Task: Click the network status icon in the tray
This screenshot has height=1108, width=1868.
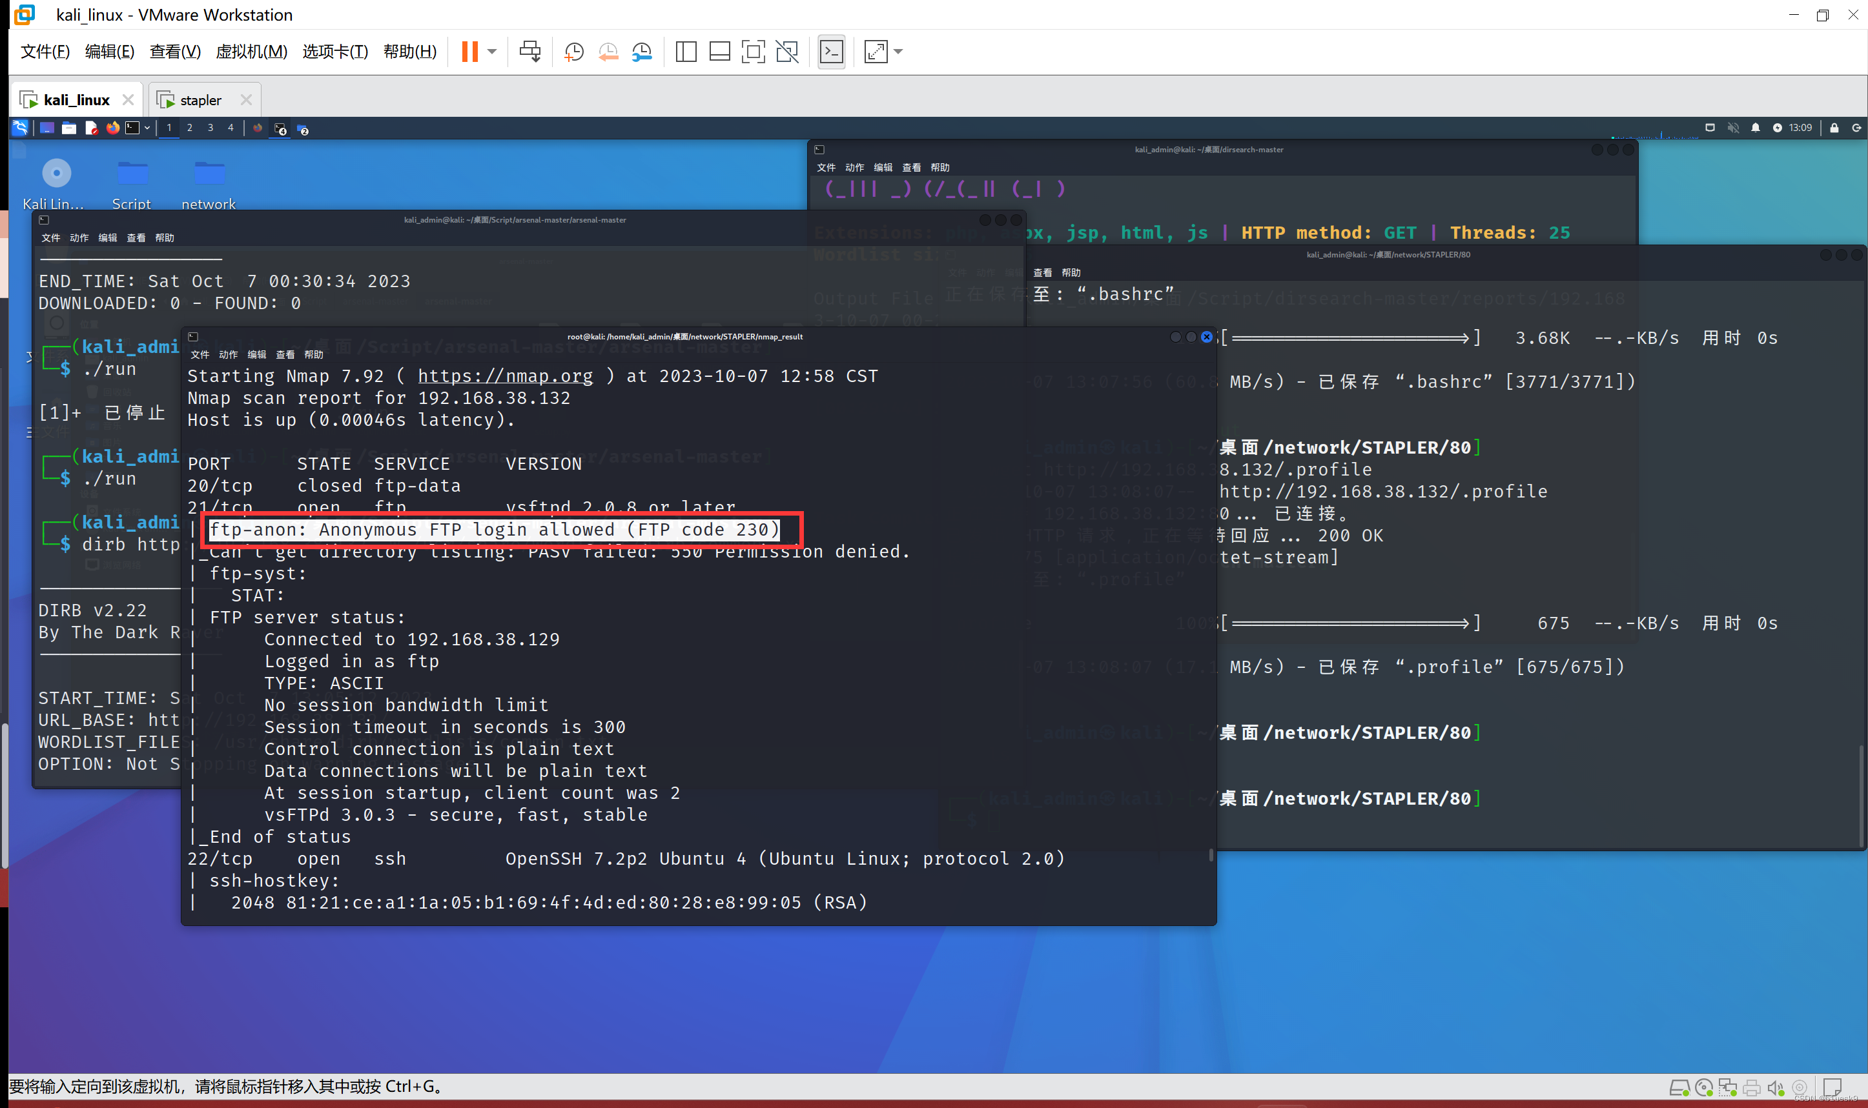Action: click(1710, 128)
